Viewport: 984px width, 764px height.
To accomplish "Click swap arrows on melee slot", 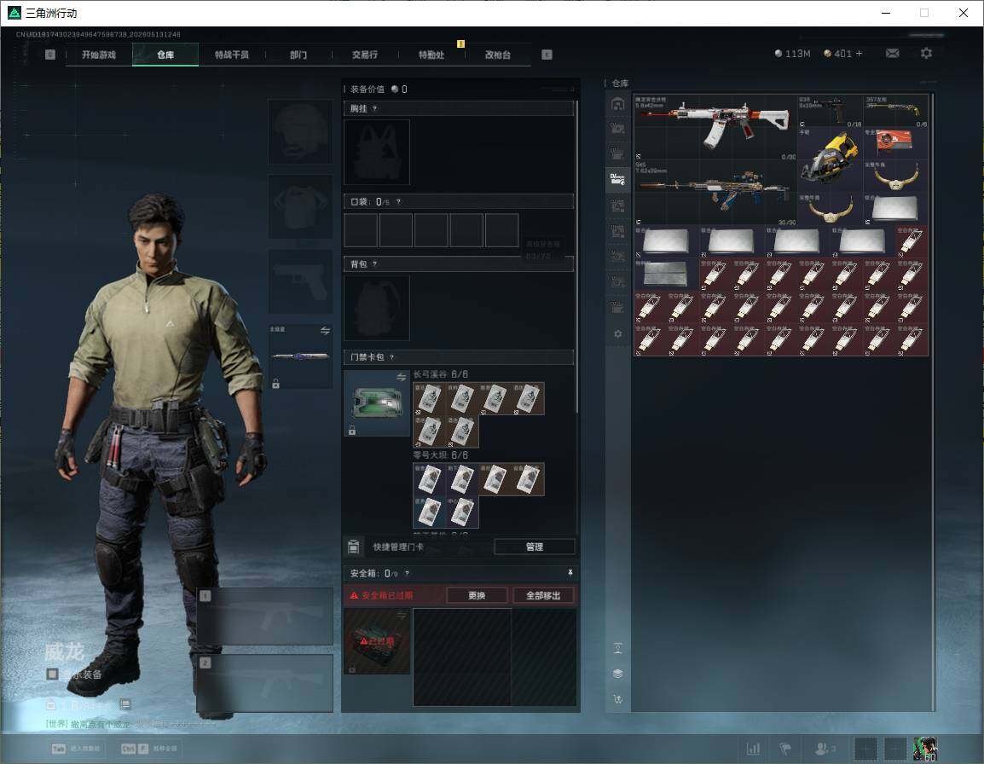I will pos(325,331).
